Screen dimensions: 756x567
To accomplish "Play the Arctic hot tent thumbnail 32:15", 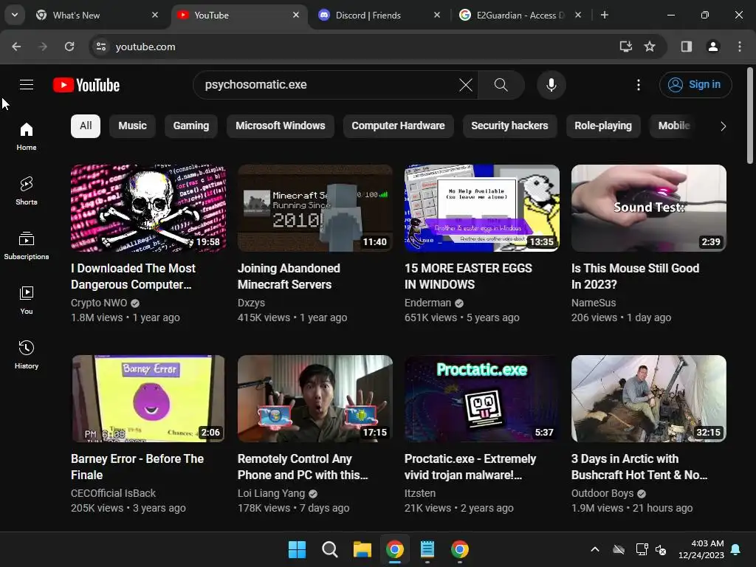I will (648, 399).
